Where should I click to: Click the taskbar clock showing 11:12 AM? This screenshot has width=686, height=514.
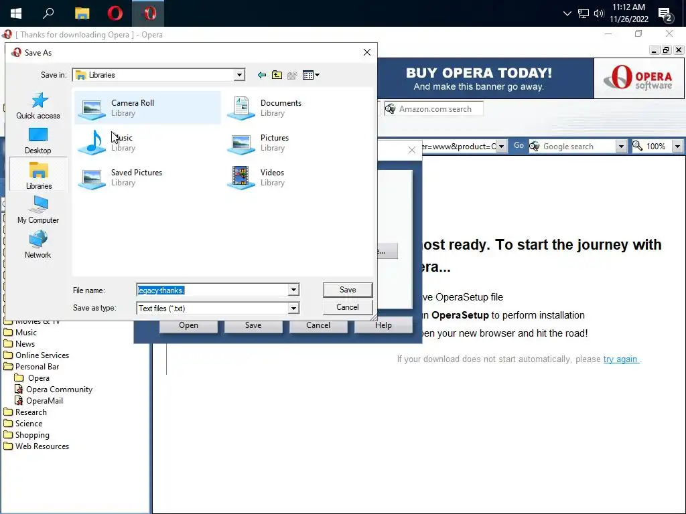[x=628, y=13]
